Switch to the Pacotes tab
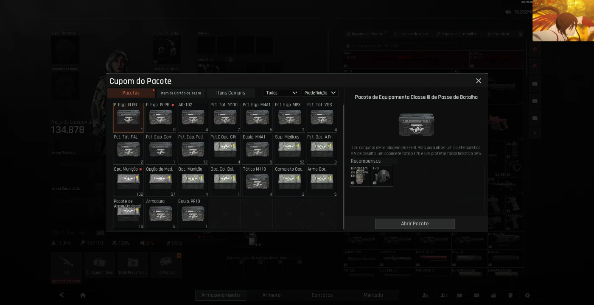Screen dimensions: 594x305 tap(131, 93)
